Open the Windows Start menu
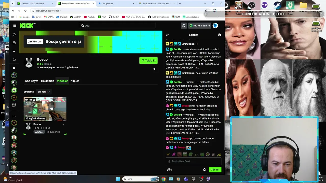 click(118, 179)
